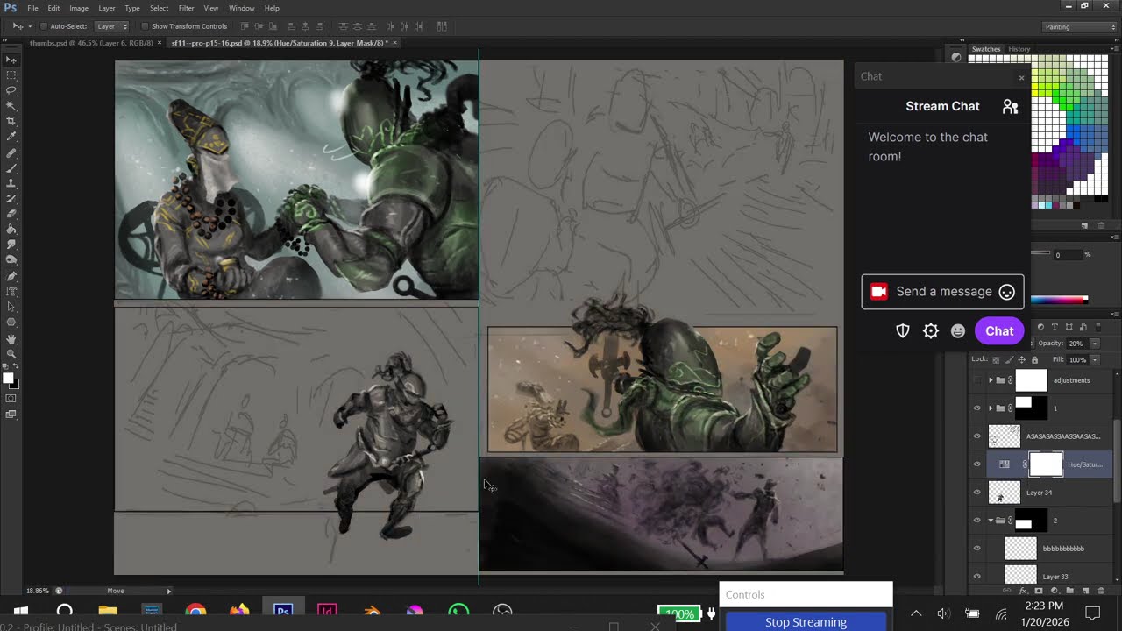Select the Paint Bucket tool
Viewport: 1122px width, 631px height.
click(11, 229)
